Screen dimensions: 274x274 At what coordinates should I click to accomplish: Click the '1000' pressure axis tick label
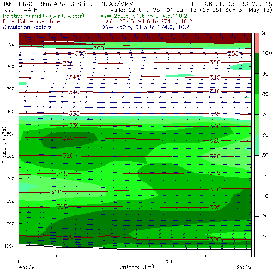[9, 246]
